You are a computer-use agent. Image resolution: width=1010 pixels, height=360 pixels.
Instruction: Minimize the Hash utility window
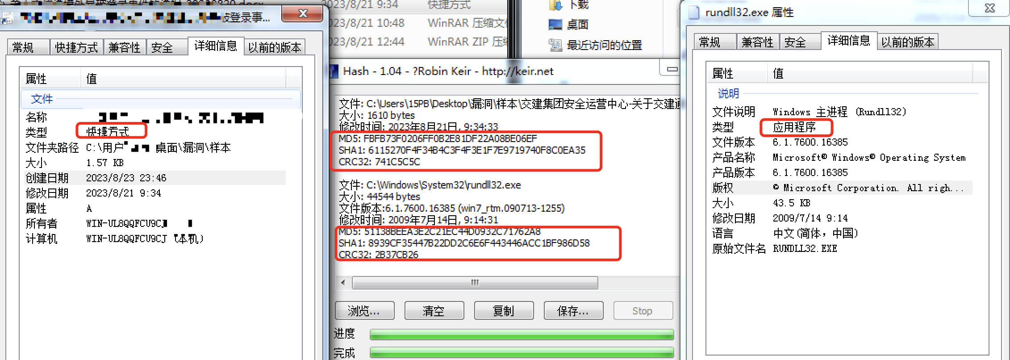coord(671,69)
